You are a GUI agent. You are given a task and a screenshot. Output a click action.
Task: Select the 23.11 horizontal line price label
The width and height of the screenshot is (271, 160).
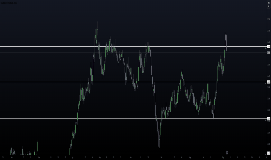269,119
